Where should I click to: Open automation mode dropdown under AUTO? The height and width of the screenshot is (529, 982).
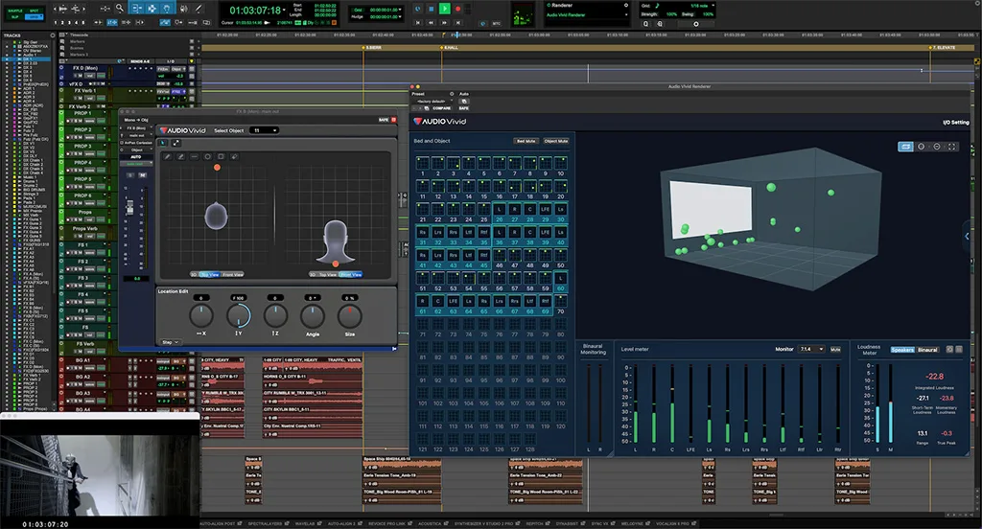coord(136,163)
